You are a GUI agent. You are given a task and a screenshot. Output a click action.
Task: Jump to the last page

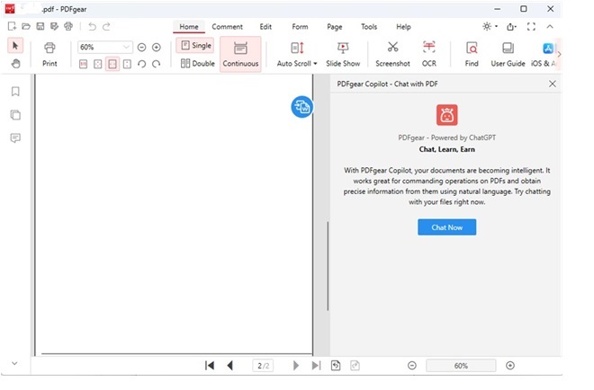tap(316, 366)
